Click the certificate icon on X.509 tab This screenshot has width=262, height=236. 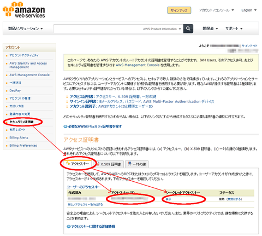click(98, 164)
